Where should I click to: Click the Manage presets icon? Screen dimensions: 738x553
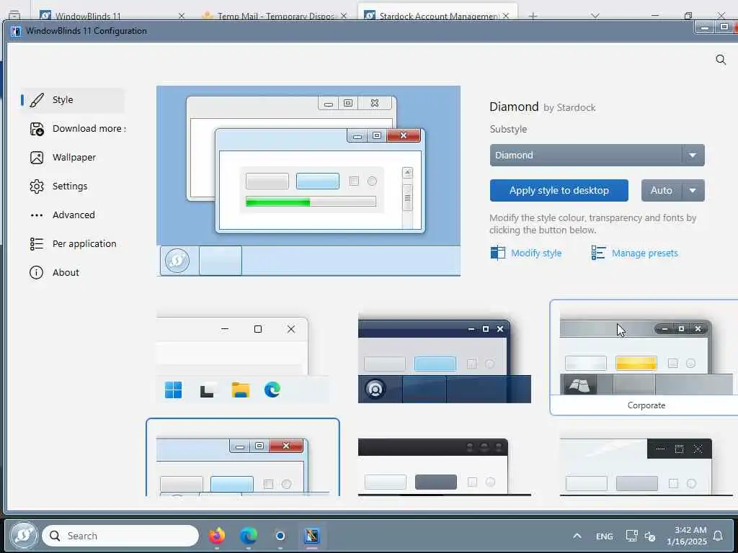[x=598, y=253]
